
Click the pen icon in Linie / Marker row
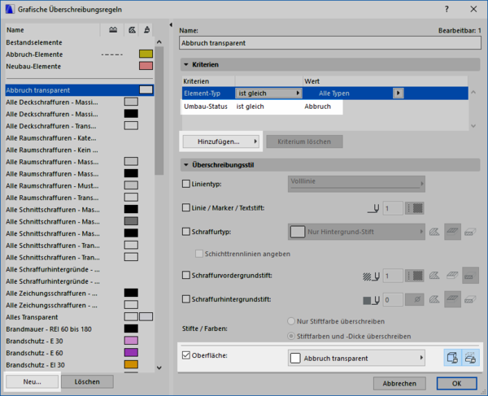(373, 208)
